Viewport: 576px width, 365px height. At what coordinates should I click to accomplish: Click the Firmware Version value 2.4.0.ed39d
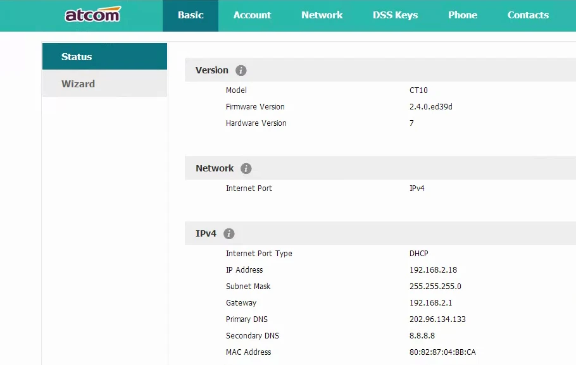coord(430,107)
